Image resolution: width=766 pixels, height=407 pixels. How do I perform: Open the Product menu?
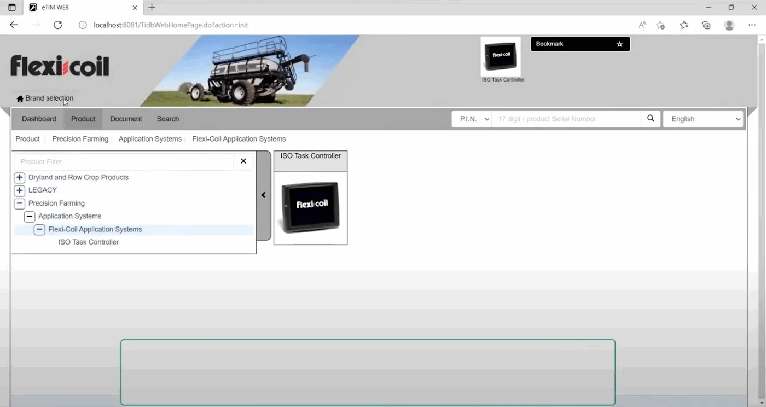pyautogui.click(x=83, y=119)
